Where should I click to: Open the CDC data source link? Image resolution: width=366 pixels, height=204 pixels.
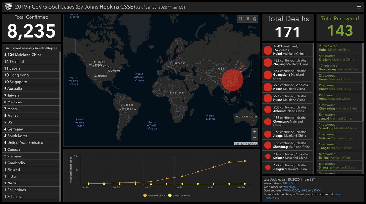point(296,191)
